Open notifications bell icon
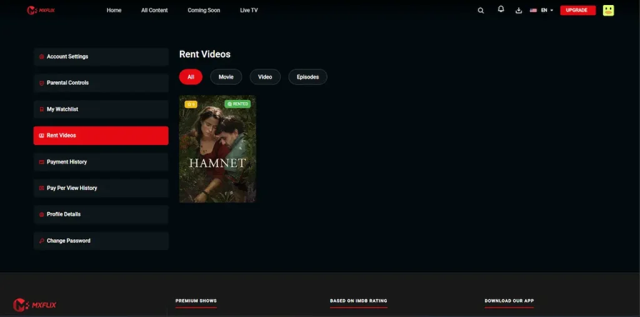The height and width of the screenshot is (317, 640). pyautogui.click(x=501, y=9)
